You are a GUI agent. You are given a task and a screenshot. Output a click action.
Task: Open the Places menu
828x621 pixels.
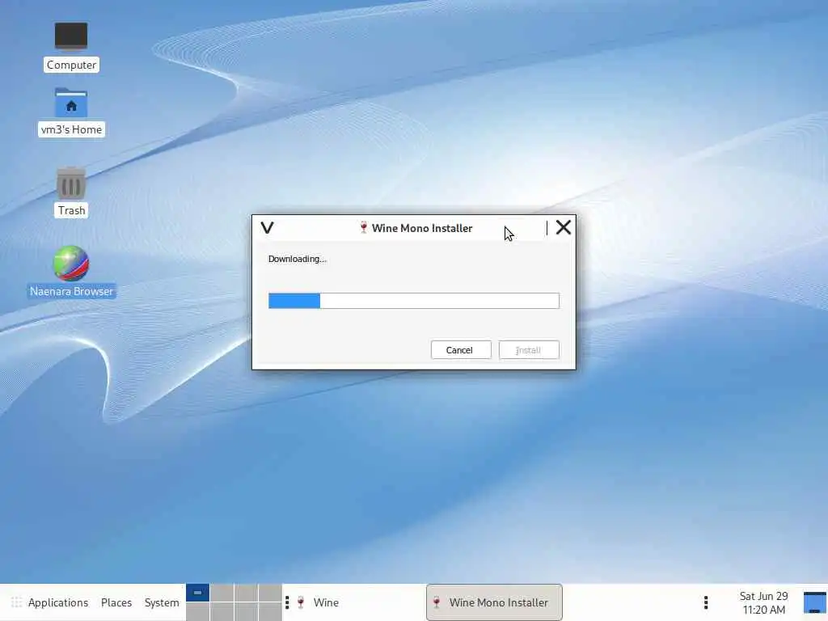click(x=116, y=602)
